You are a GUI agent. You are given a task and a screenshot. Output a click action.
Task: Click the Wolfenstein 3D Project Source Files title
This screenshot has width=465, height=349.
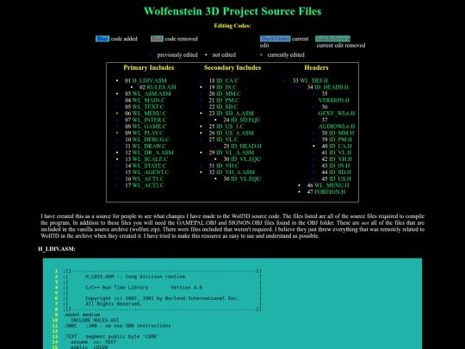click(x=232, y=11)
